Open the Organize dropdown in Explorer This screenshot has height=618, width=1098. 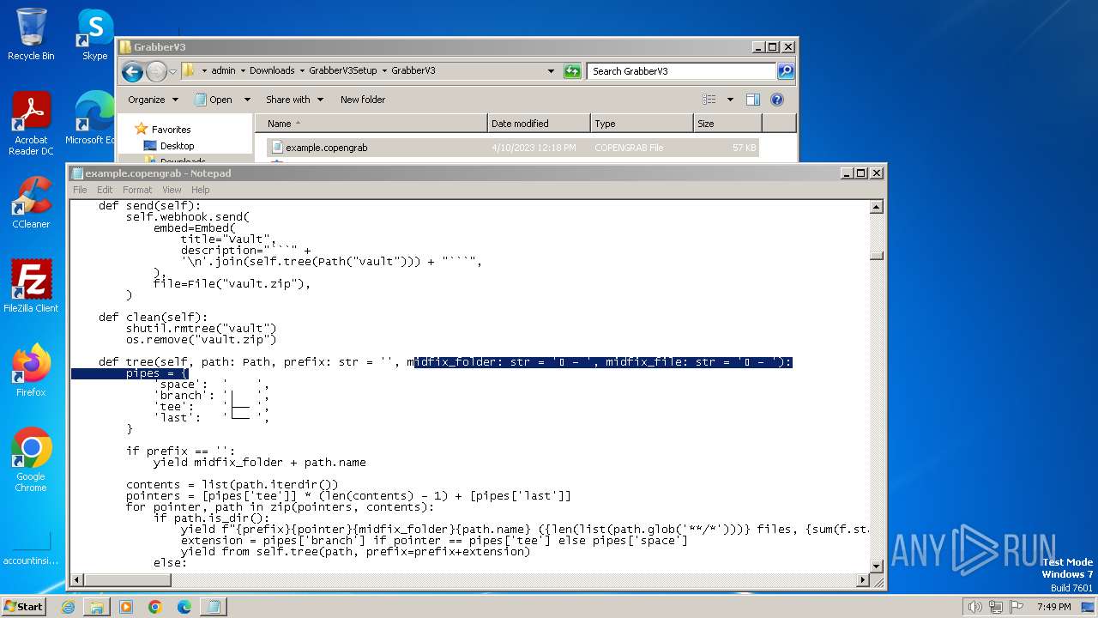(153, 100)
